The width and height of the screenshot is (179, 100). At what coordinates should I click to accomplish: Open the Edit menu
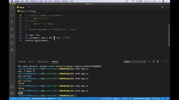point(27,1)
